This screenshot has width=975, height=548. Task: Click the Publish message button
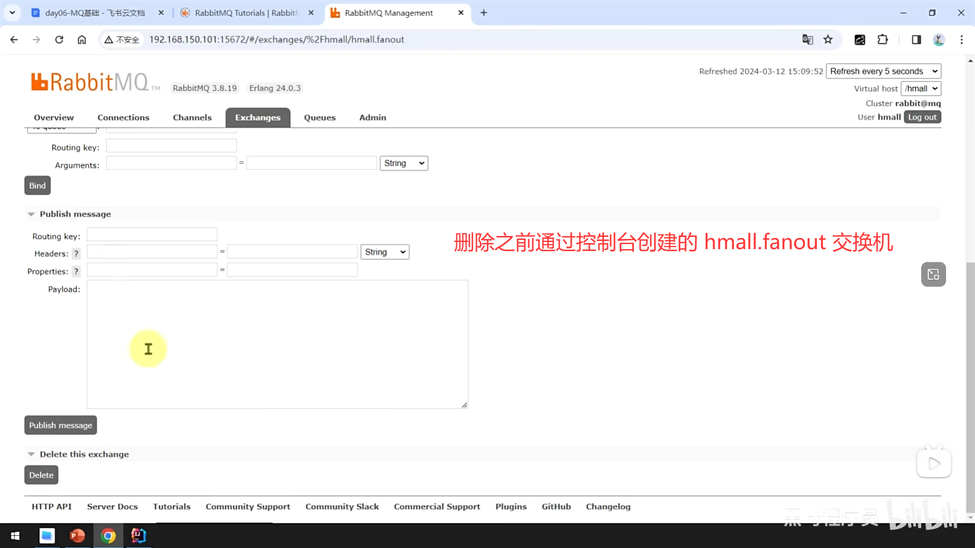(x=60, y=425)
